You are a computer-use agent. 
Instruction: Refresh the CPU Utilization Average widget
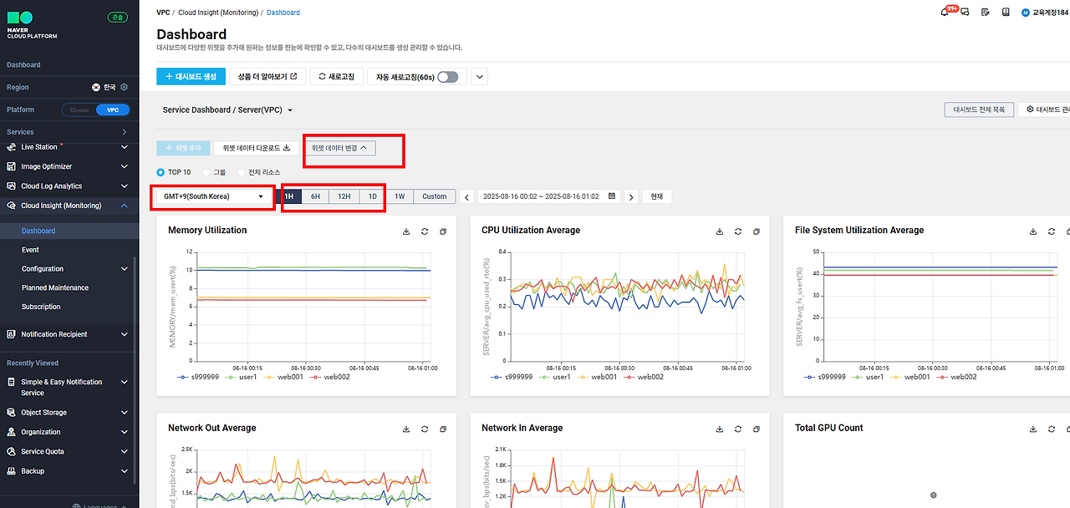(738, 231)
